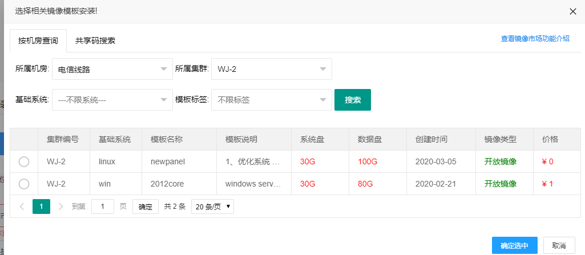This screenshot has height=255, width=585.
Task: Switch to the 共享码搜索 tab
Action: click(x=95, y=41)
